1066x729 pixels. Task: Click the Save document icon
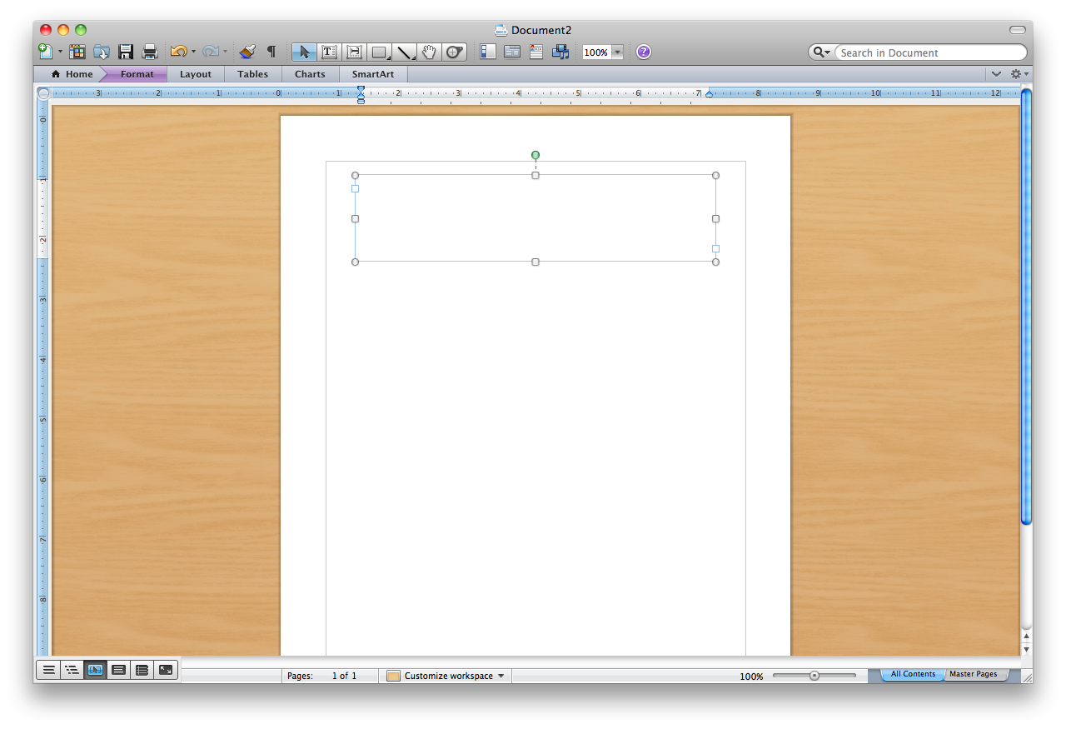(x=126, y=52)
